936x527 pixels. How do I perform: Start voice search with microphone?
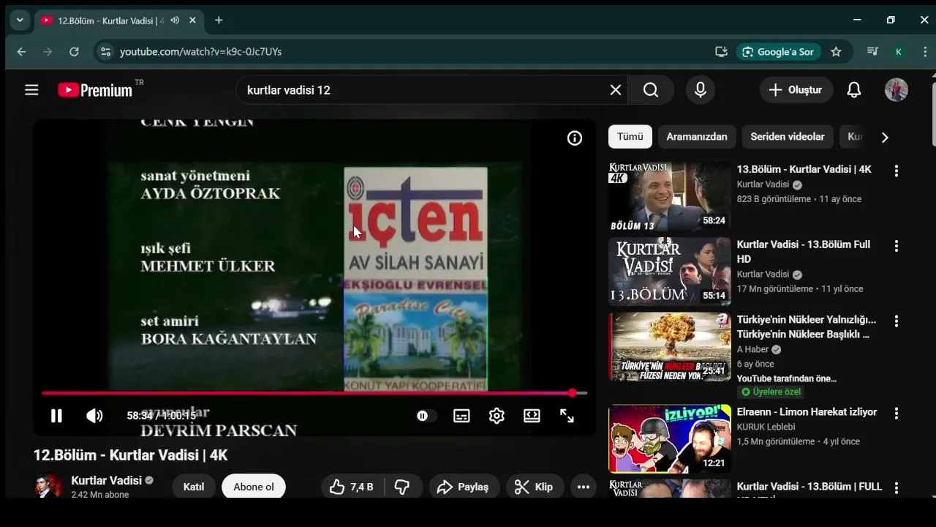(x=701, y=90)
